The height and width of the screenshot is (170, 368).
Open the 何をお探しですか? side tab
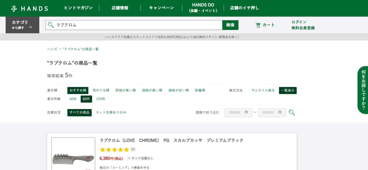[x=363, y=90]
